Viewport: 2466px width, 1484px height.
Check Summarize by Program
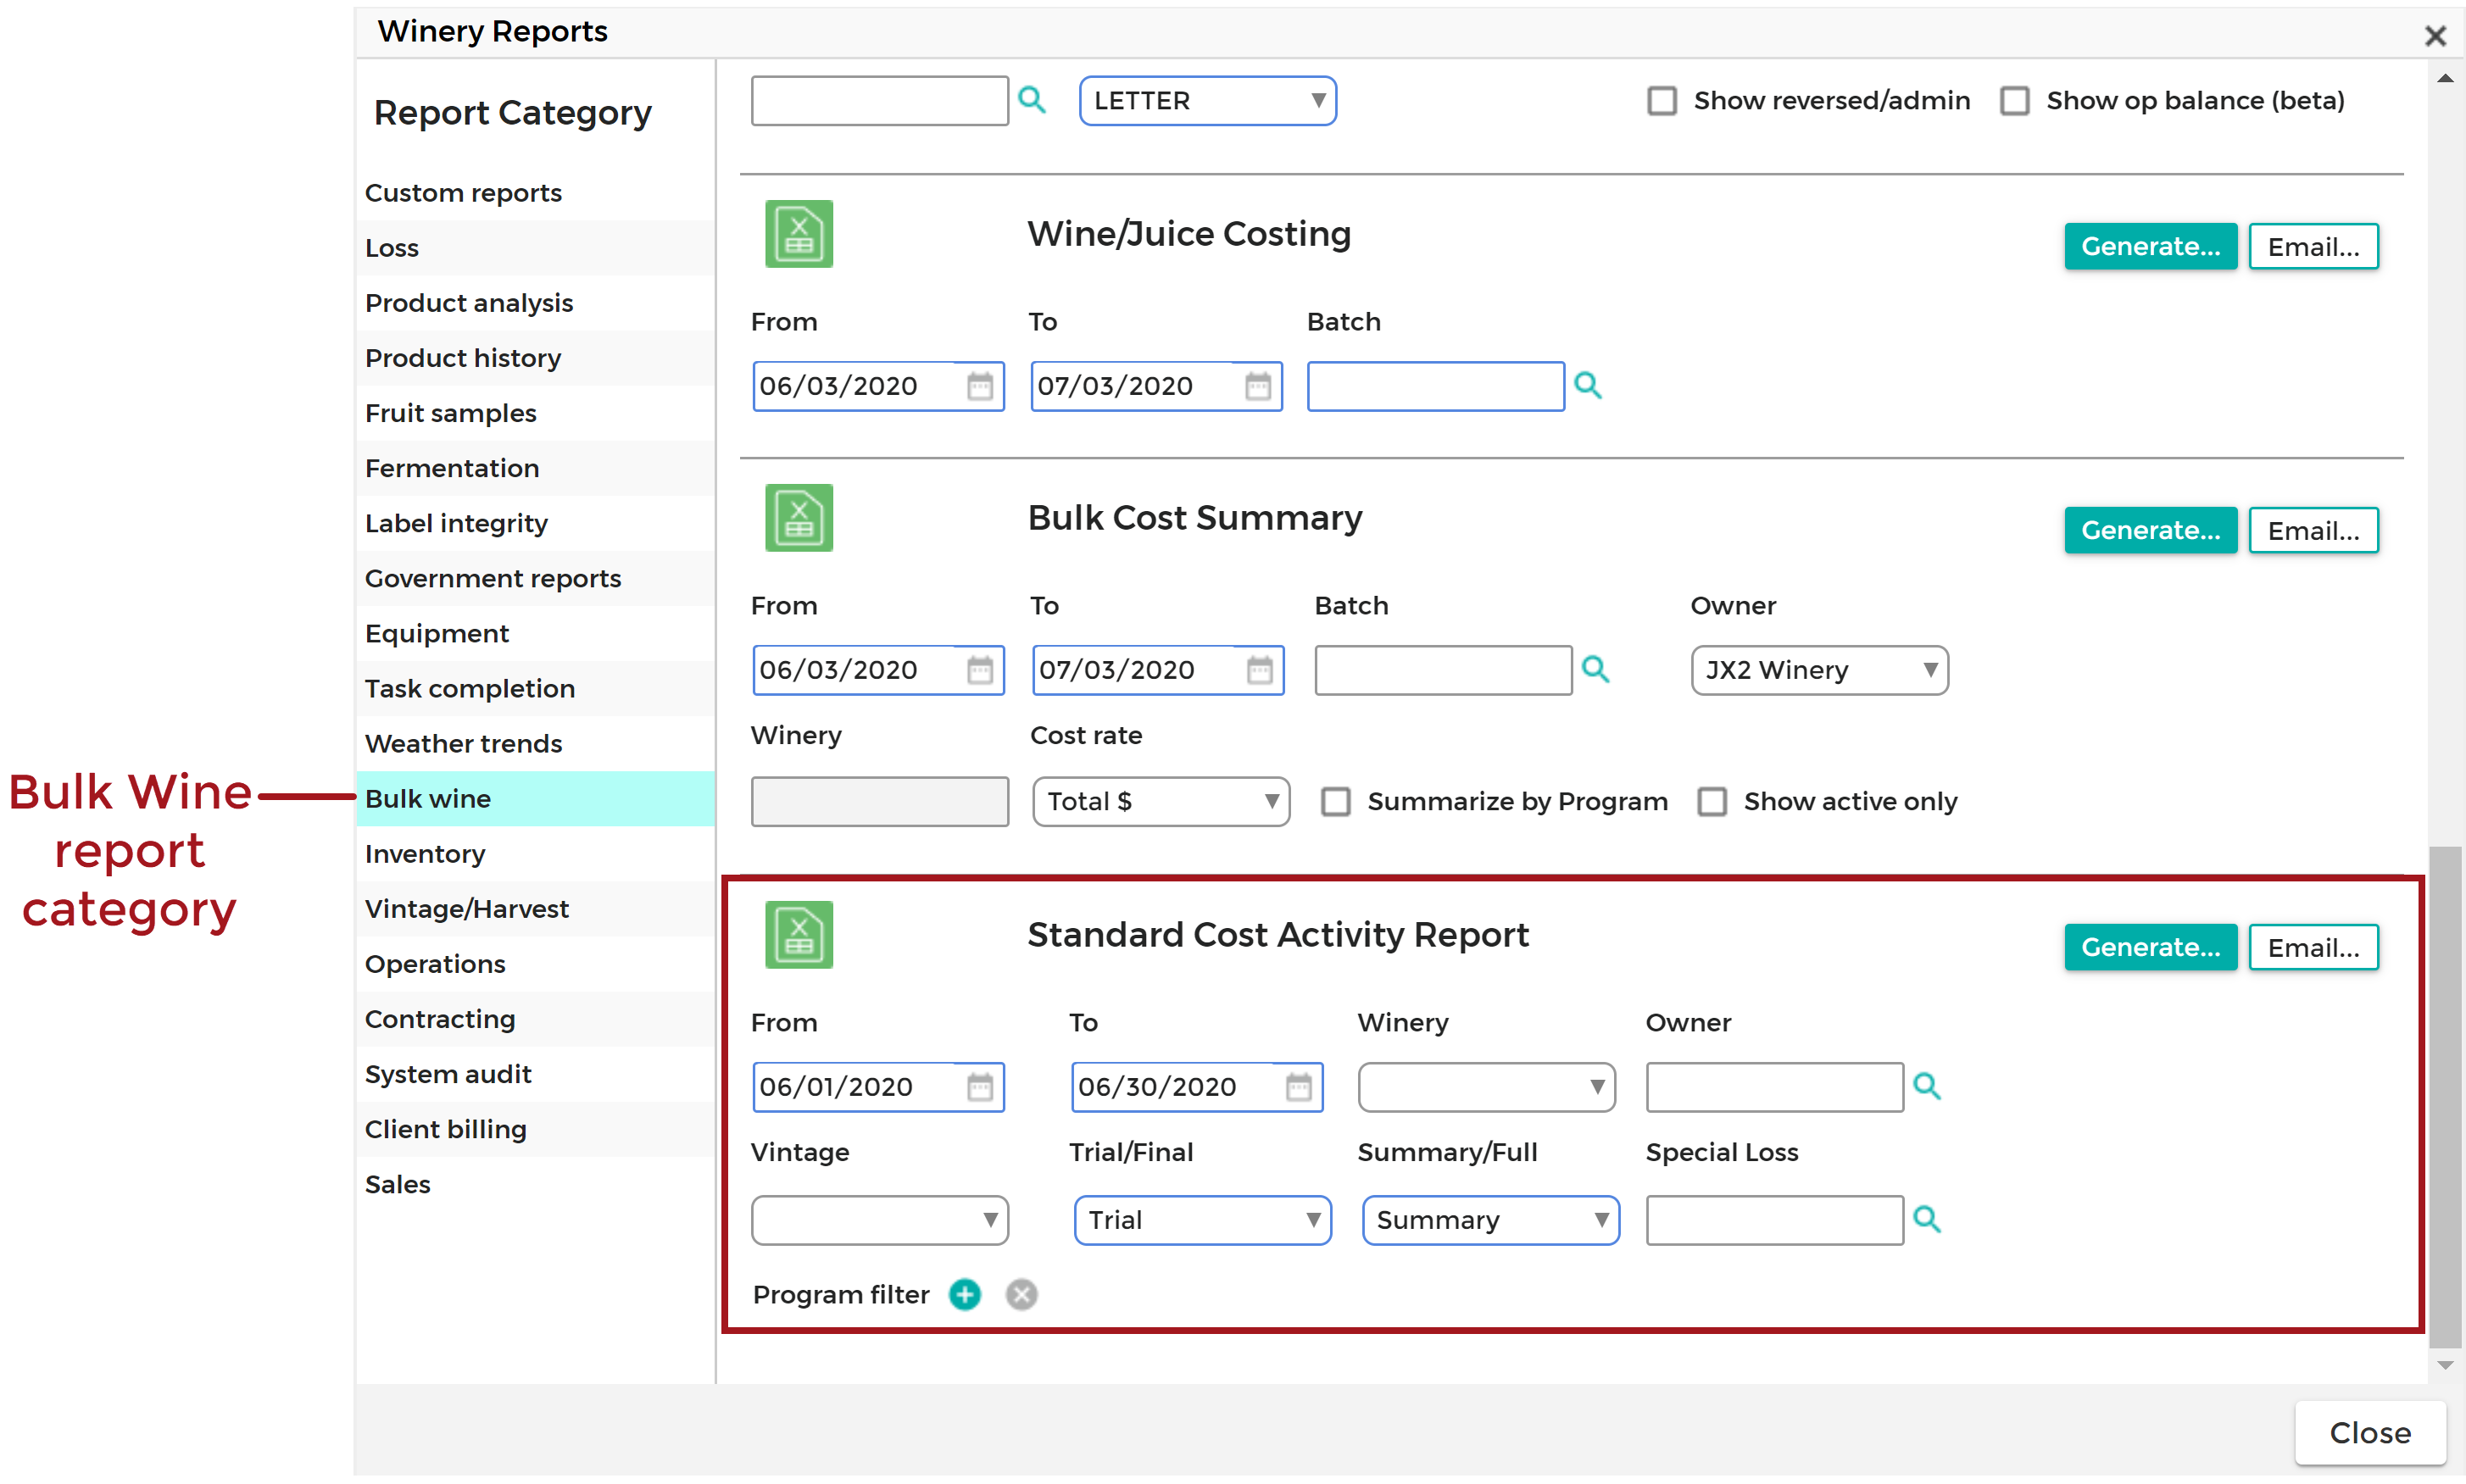tap(1336, 801)
